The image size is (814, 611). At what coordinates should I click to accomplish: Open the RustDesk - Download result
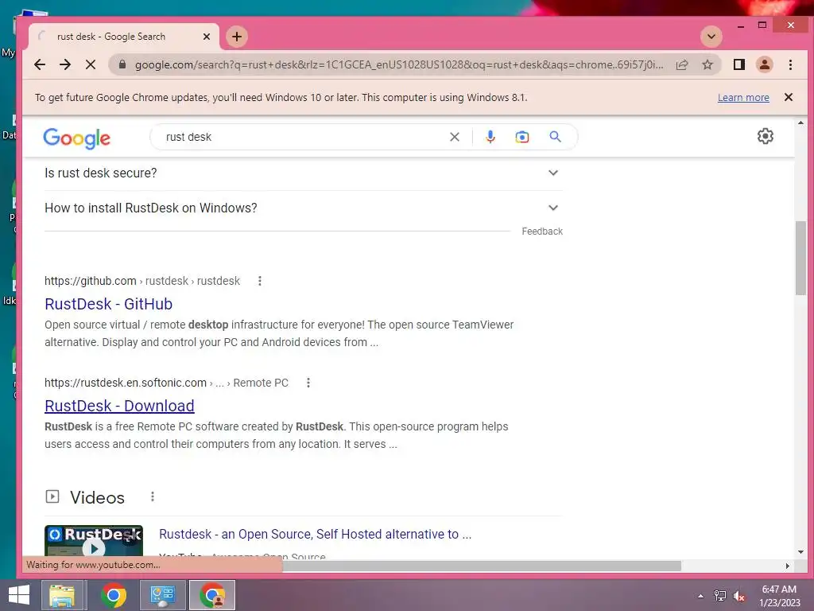tap(119, 406)
